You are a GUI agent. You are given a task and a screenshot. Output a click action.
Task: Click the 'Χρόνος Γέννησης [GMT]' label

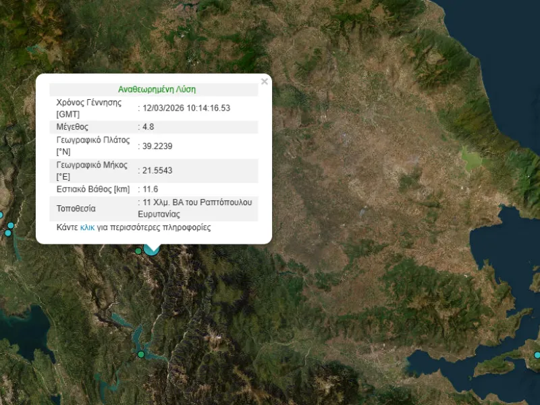point(88,108)
